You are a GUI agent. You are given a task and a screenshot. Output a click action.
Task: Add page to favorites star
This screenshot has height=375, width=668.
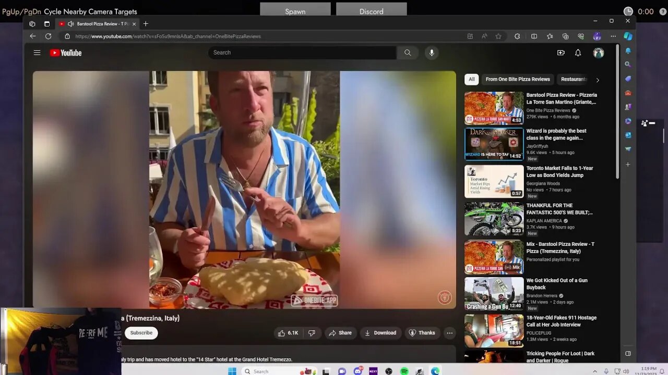coord(498,36)
